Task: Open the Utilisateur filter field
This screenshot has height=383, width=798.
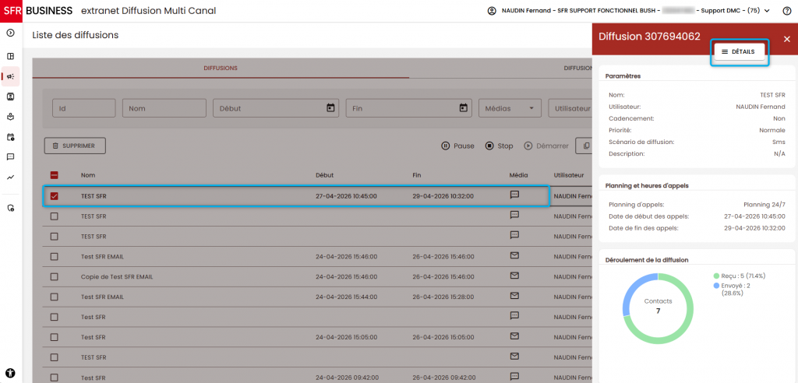Action: (570, 108)
